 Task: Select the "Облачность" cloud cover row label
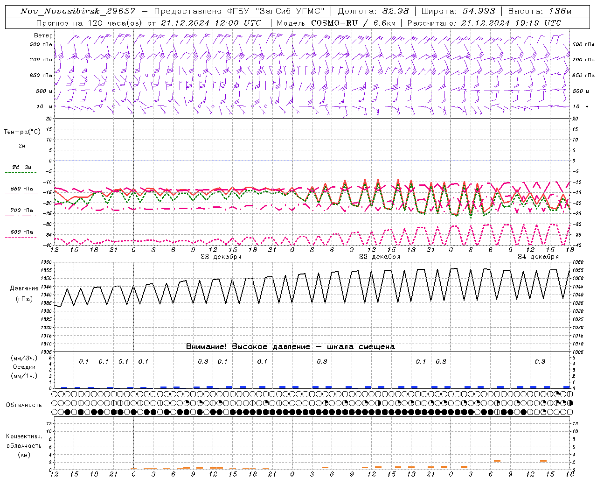pyautogui.click(x=24, y=405)
